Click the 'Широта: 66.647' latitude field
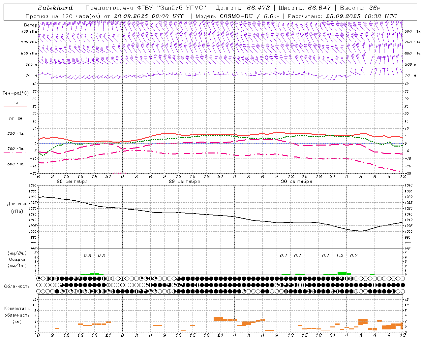 pyautogui.click(x=305, y=8)
